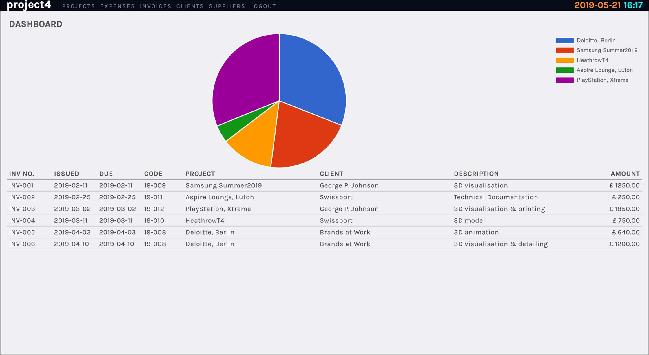Click the 'PROJECT' column header
This screenshot has height=355, width=649.
click(200, 174)
